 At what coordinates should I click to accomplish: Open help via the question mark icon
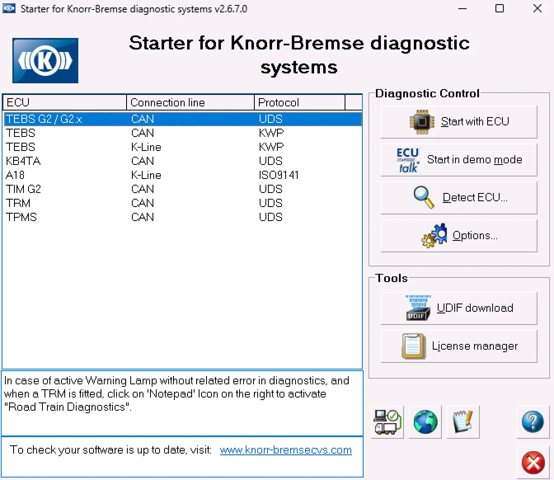tap(533, 421)
